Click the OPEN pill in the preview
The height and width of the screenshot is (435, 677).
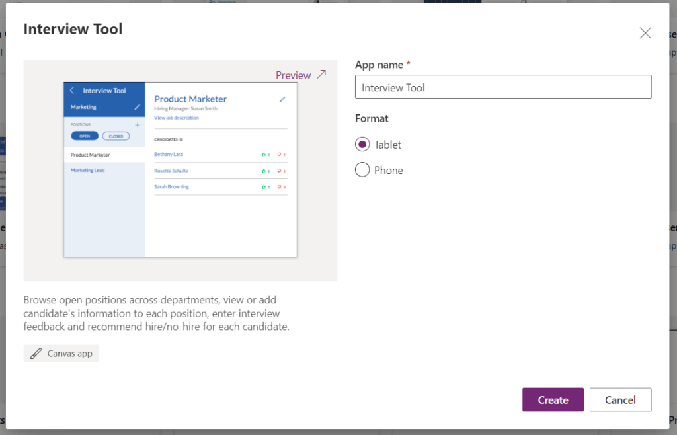click(x=85, y=136)
